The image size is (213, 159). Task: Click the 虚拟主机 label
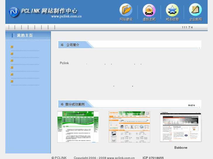[149, 19]
